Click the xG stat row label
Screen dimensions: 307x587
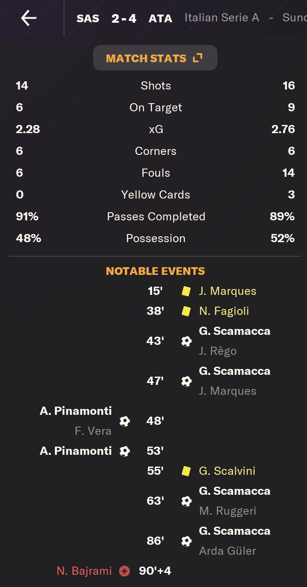156,129
